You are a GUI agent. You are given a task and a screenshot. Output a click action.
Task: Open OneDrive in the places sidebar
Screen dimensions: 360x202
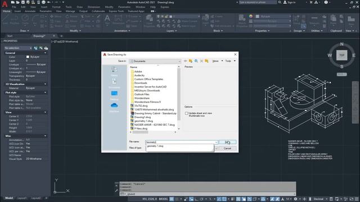114,107
